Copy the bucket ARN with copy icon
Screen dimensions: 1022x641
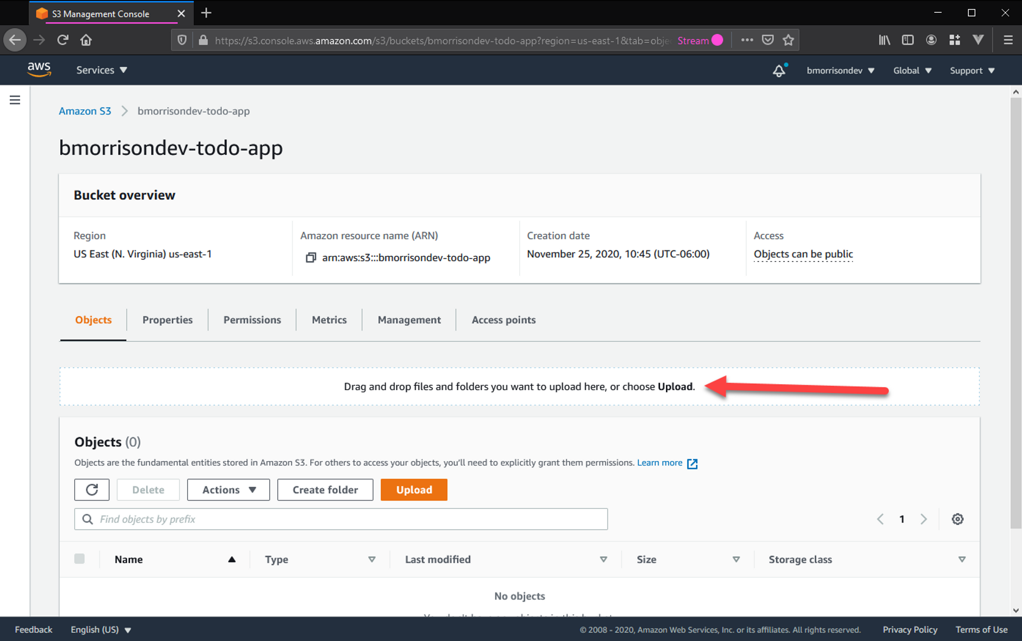coord(311,257)
